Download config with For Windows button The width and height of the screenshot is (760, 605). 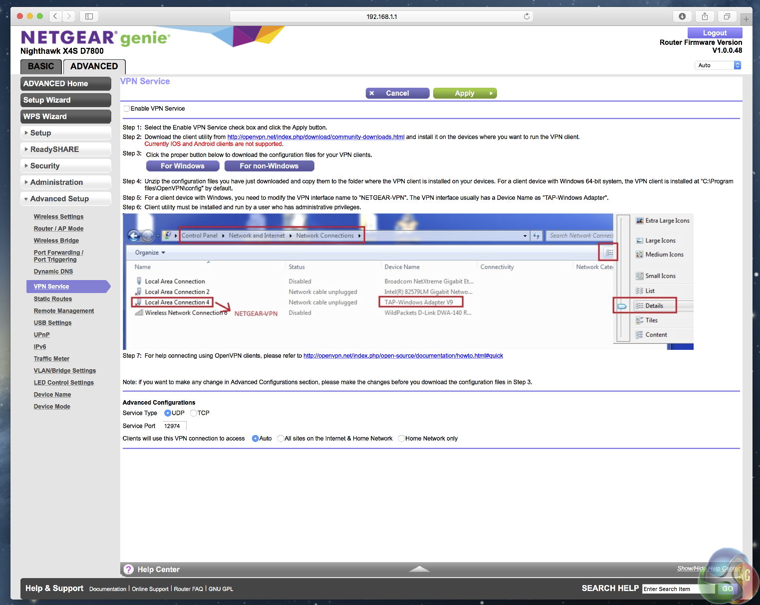pos(183,166)
